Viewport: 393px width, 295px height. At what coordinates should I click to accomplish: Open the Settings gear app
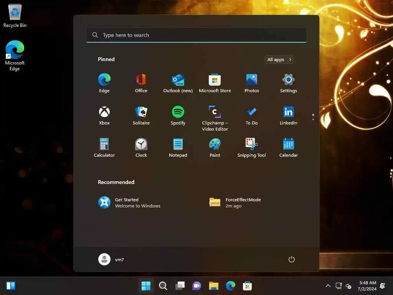click(289, 83)
